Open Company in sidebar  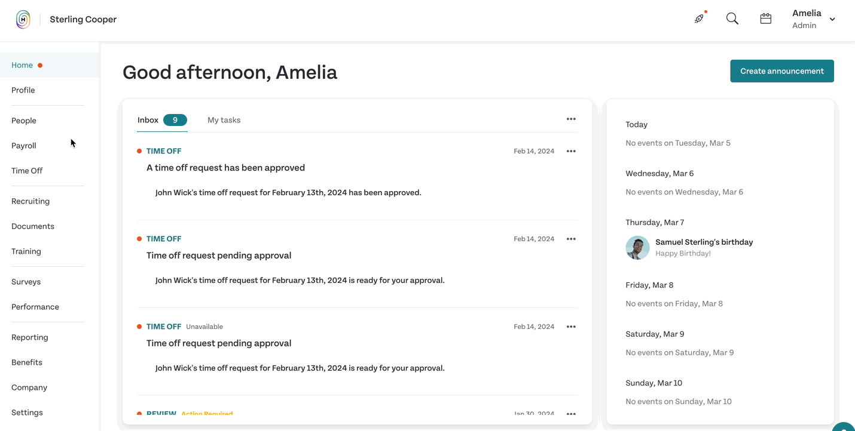pyautogui.click(x=29, y=387)
